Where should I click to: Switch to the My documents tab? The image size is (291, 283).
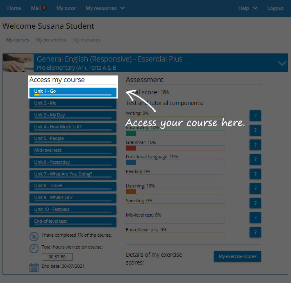coord(51,40)
